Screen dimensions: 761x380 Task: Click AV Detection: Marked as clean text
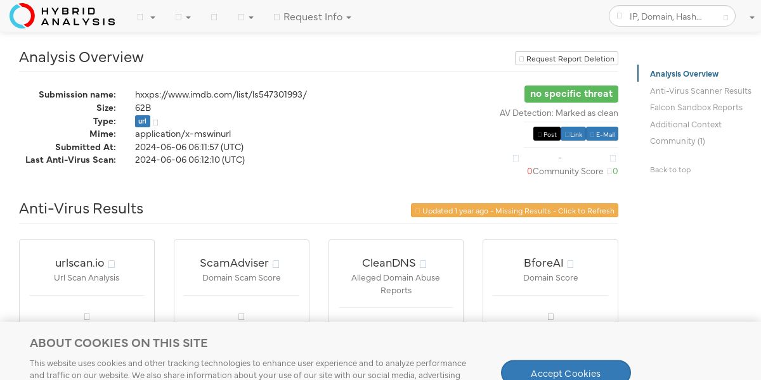[x=559, y=113]
